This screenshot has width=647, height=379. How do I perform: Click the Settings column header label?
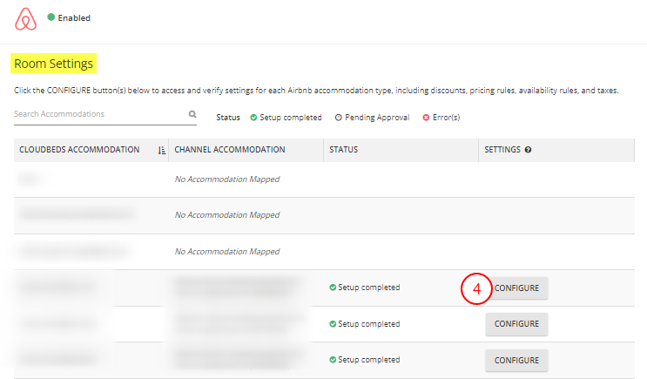(502, 150)
